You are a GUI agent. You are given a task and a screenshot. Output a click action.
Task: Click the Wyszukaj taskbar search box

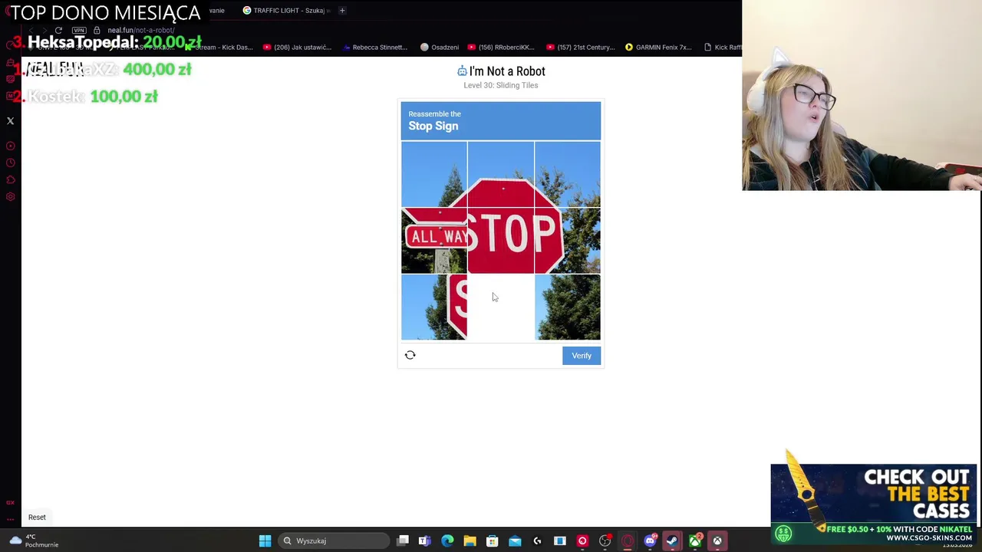click(334, 541)
